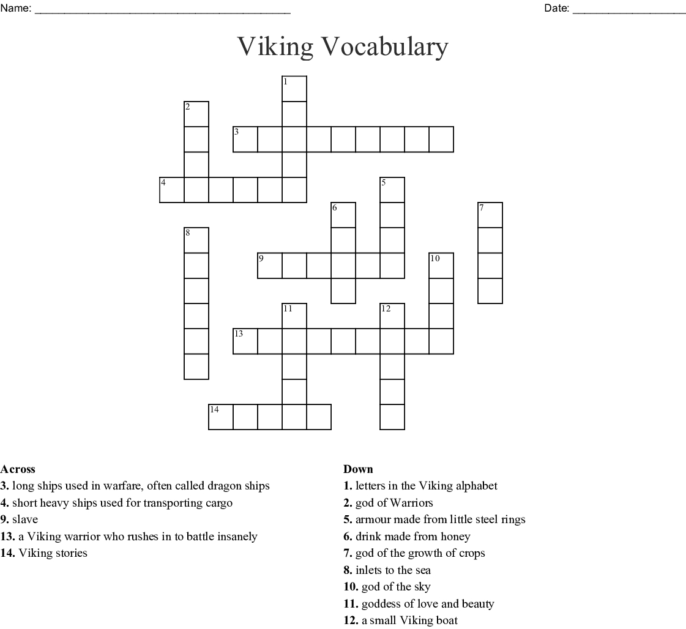Click crossword cell numbered 10
This screenshot has width=686, height=629.
(x=441, y=266)
